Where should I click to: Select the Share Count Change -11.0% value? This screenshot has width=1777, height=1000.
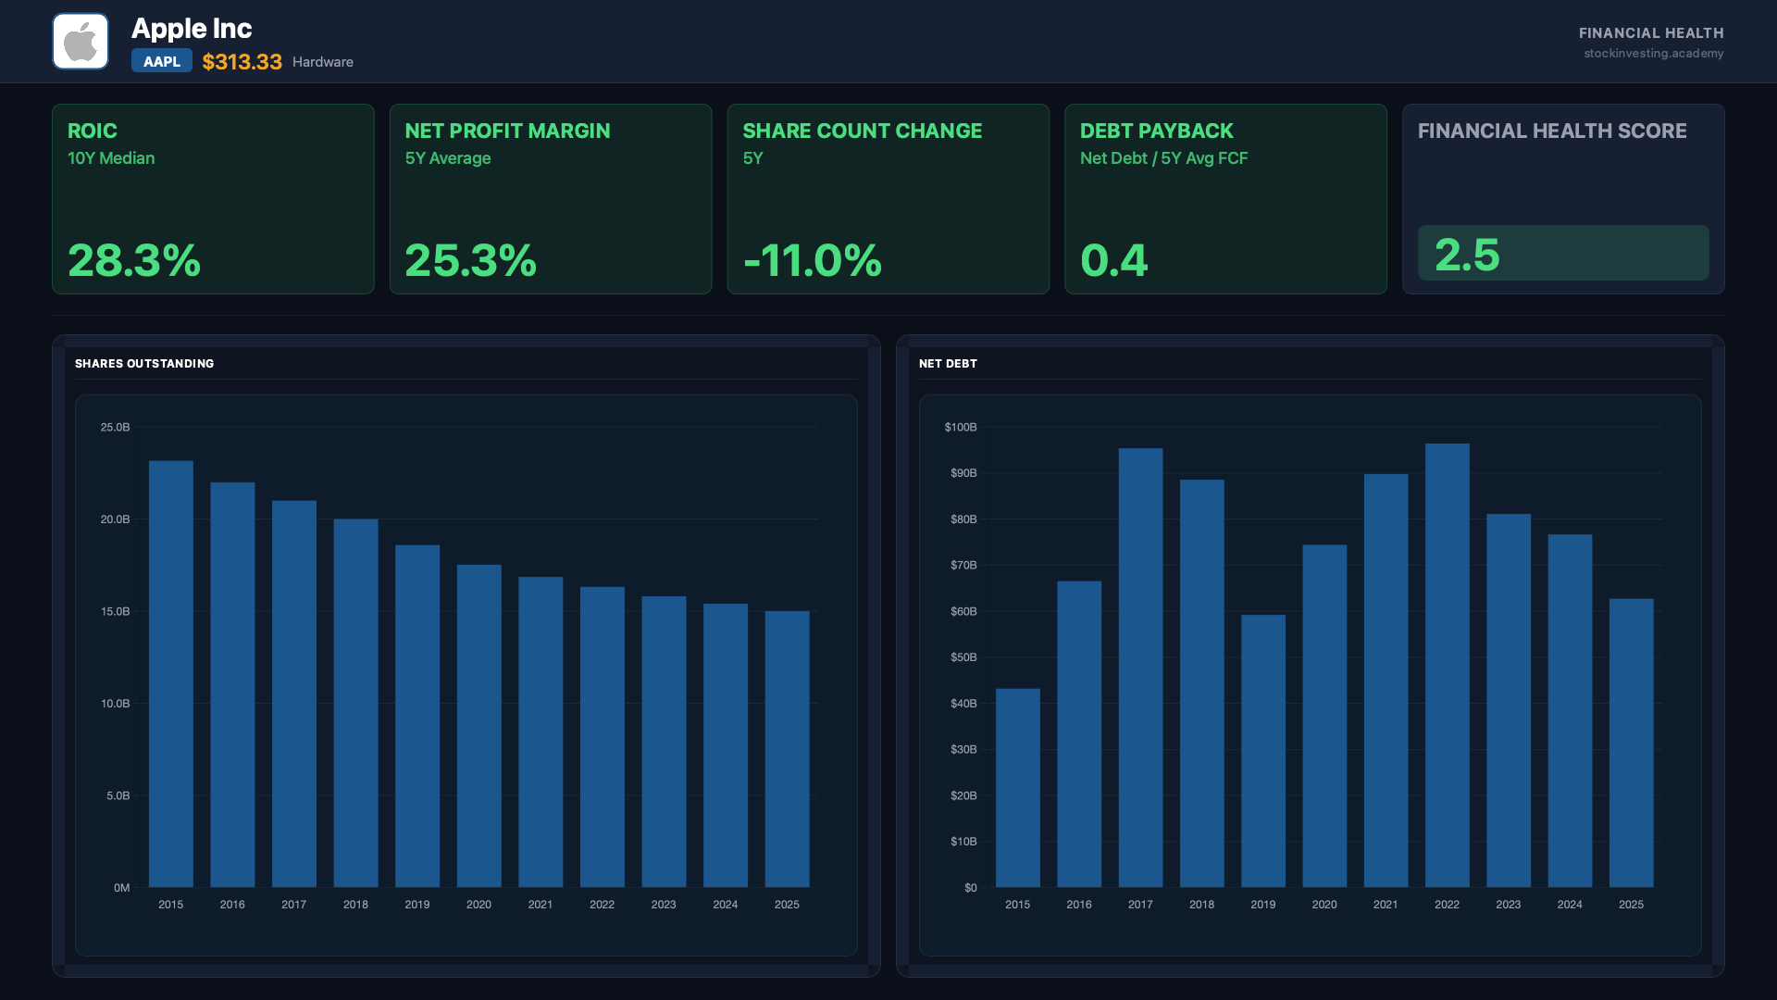pyautogui.click(x=813, y=260)
